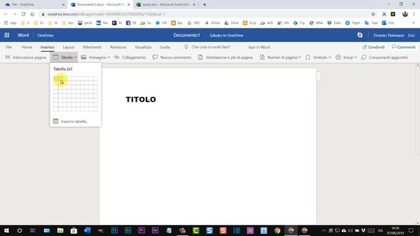Open the Chrome menu three-dots icon
Screen dimensions: 420x236
click(x=414, y=14)
